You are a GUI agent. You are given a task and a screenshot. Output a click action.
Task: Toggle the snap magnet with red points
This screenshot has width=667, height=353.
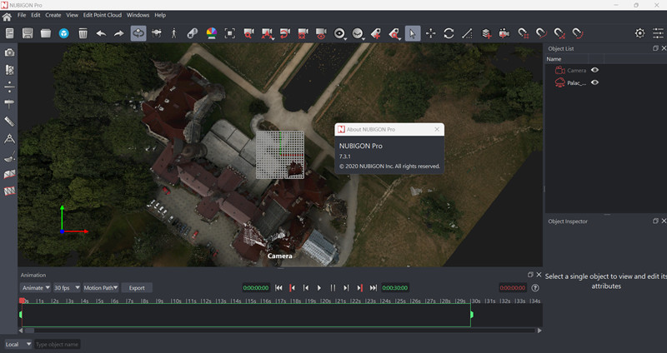tap(559, 33)
